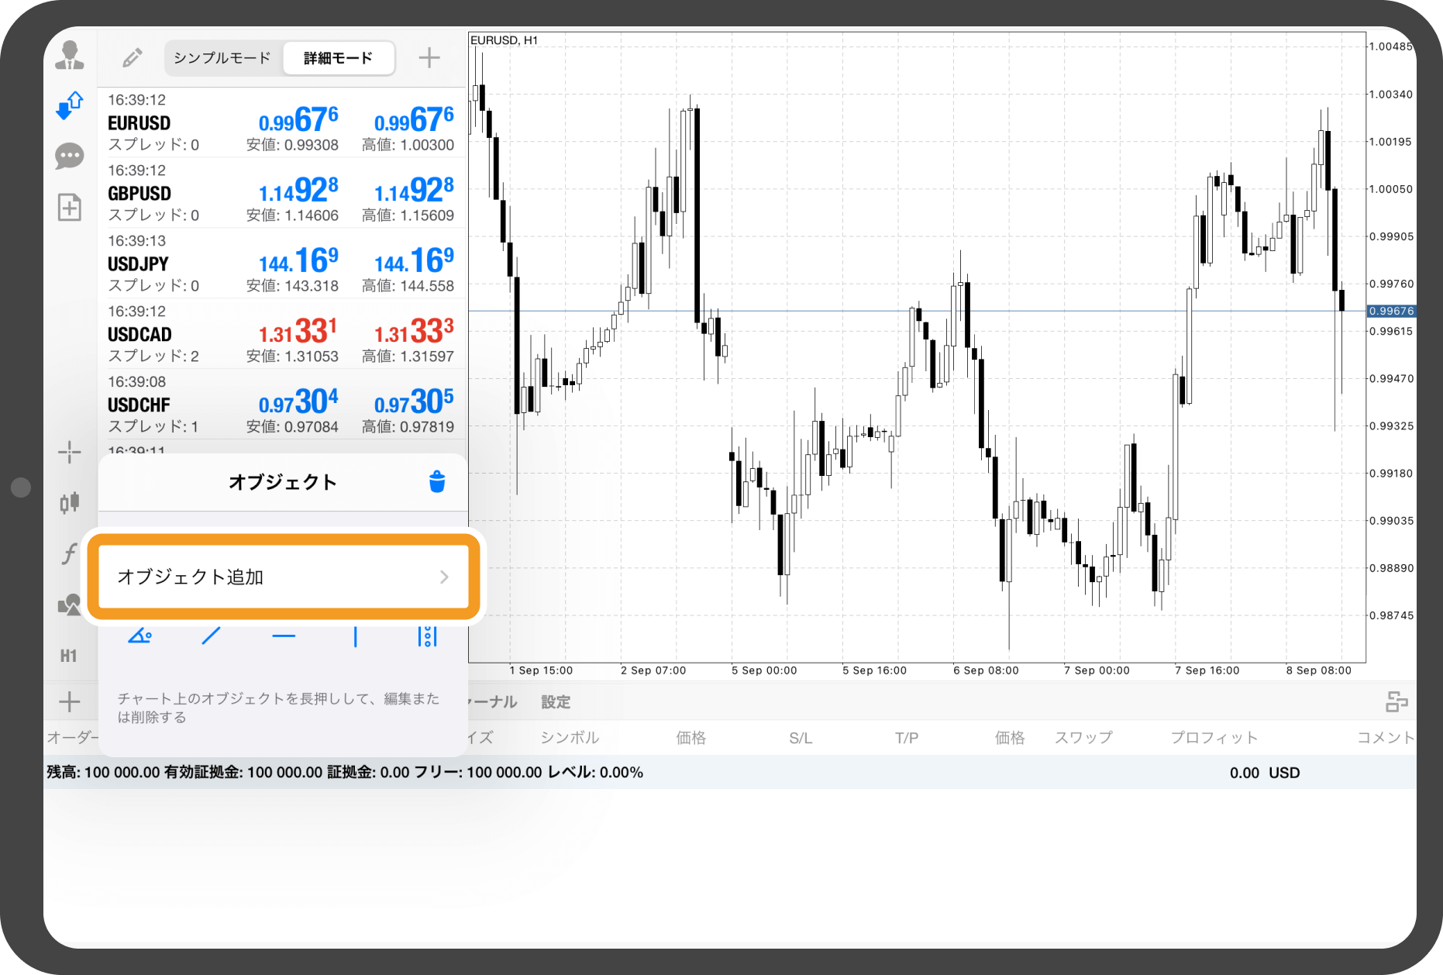Image resolution: width=1443 pixels, height=975 pixels.
Task: Select the diagonal trendline tool
Action: (x=211, y=636)
